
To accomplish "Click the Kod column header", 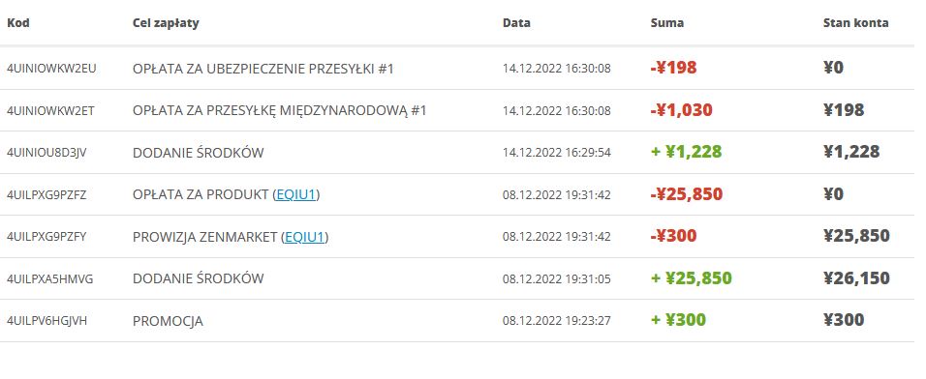I will tap(18, 23).
